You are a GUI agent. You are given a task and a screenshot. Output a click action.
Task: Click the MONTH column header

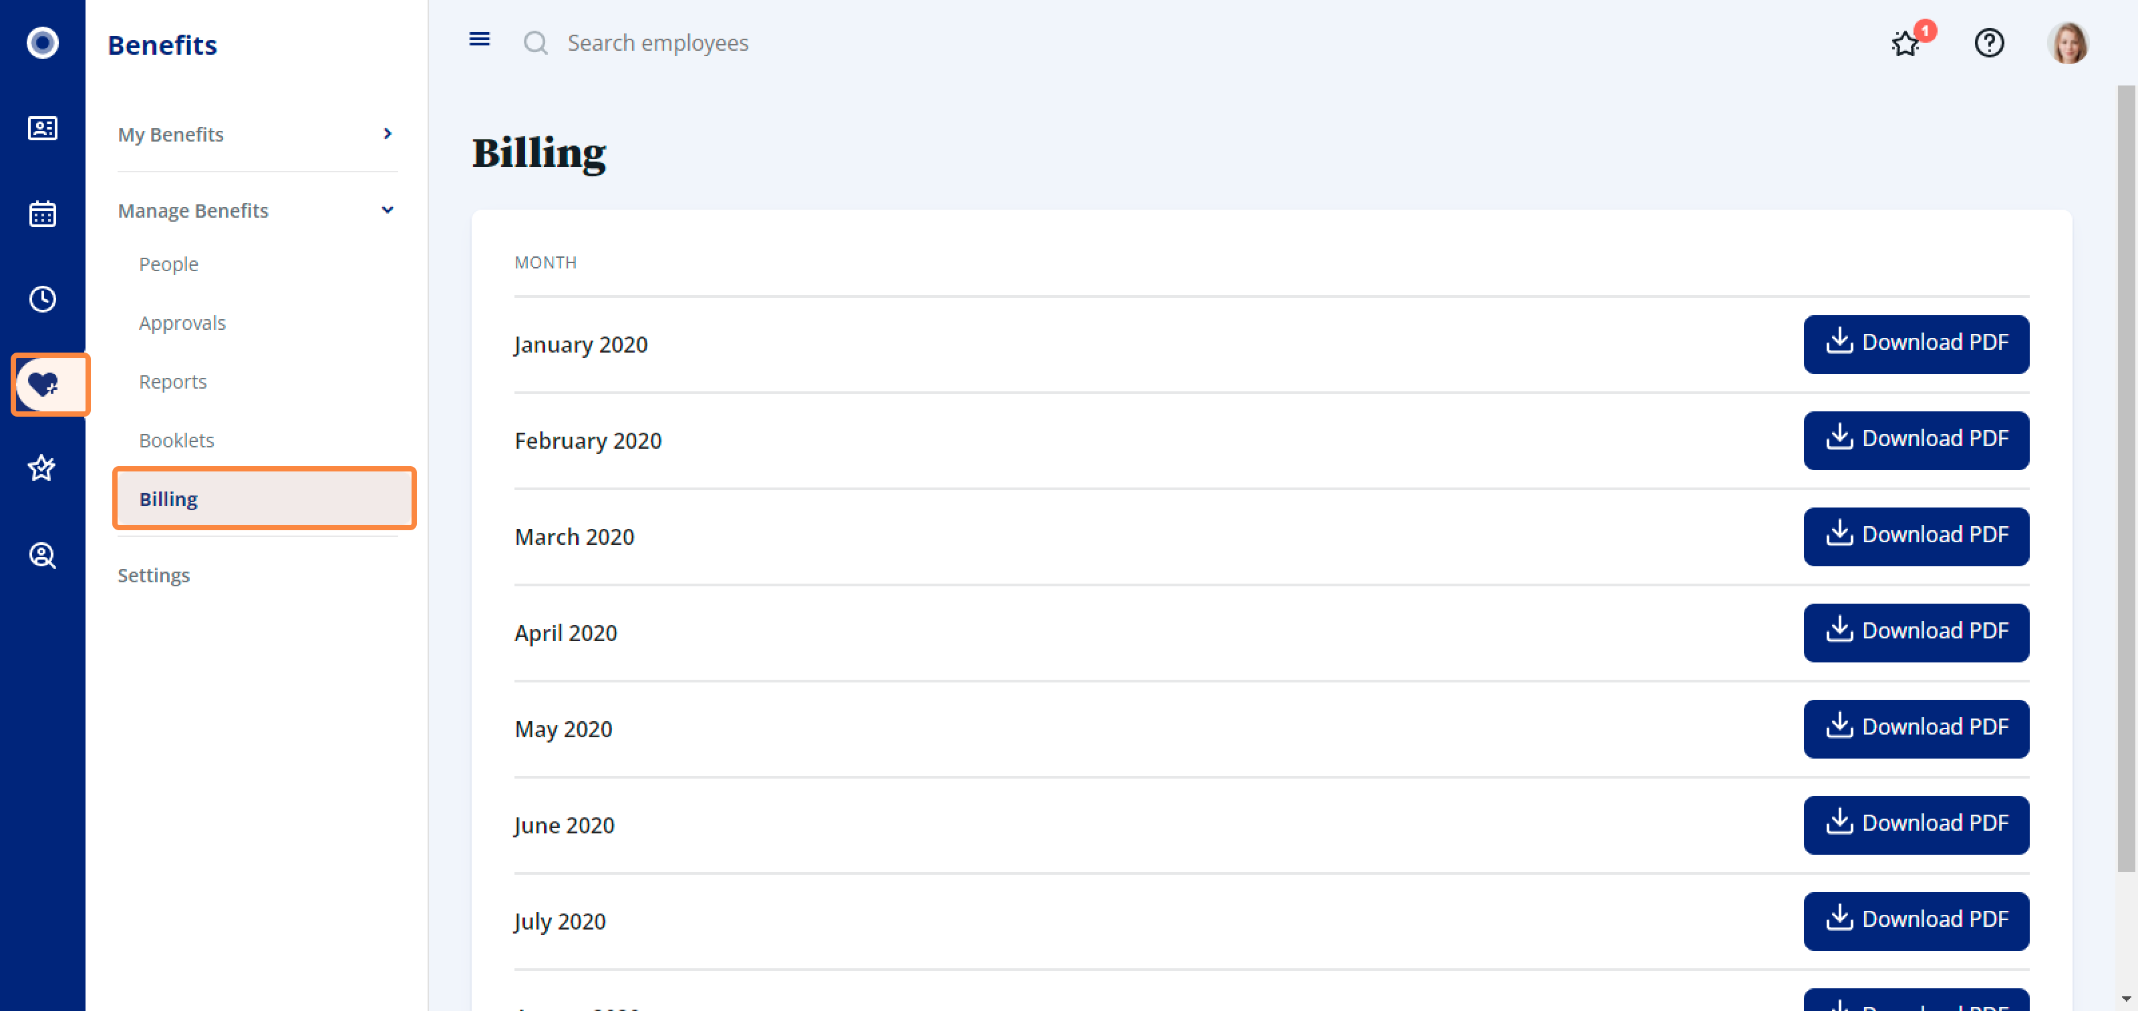coord(545,263)
